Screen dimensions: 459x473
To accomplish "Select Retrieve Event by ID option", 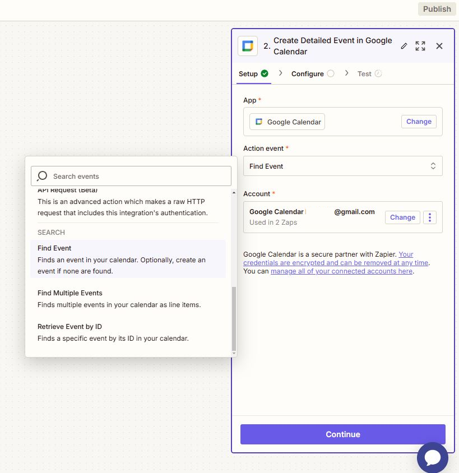I will tap(128, 332).
